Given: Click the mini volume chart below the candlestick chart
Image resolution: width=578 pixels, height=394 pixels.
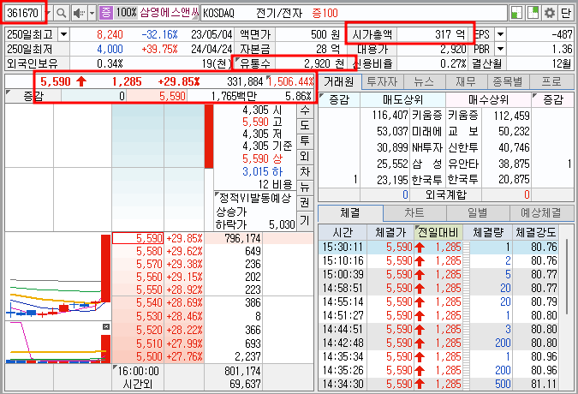Looking at the screenshot, I should (x=58, y=343).
